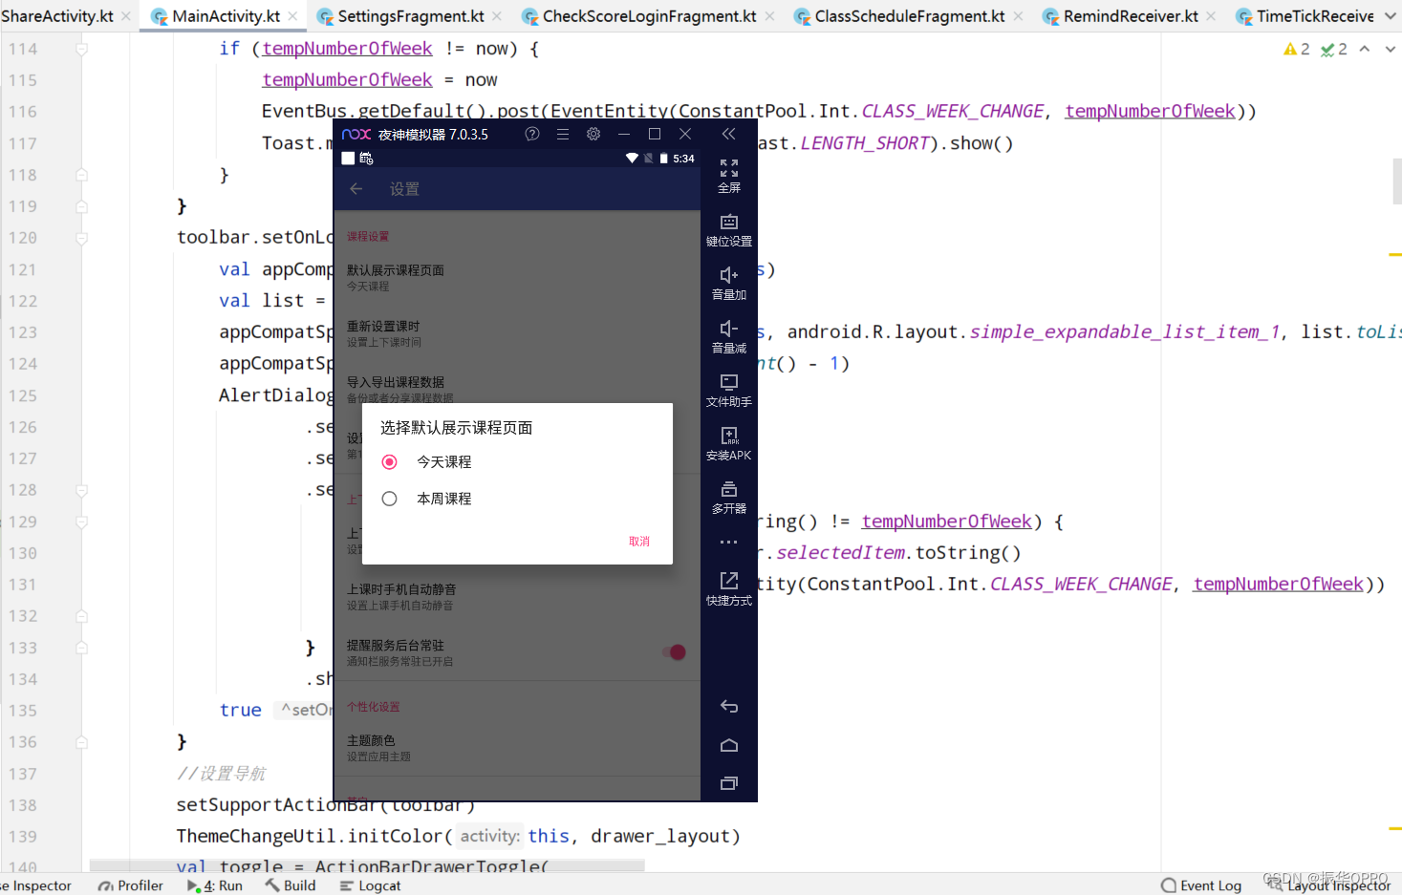Click the Nox logo in title bar
This screenshot has height=895, width=1402.
[x=356, y=135]
